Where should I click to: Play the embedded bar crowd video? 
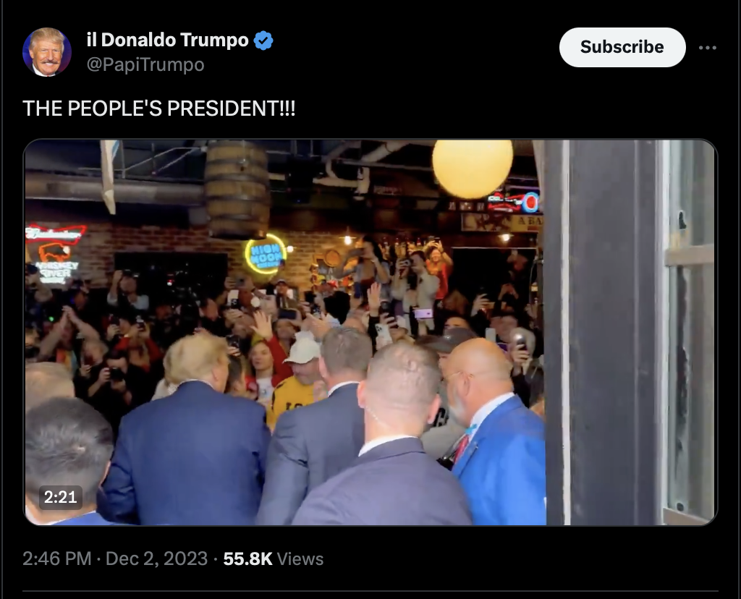click(370, 332)
